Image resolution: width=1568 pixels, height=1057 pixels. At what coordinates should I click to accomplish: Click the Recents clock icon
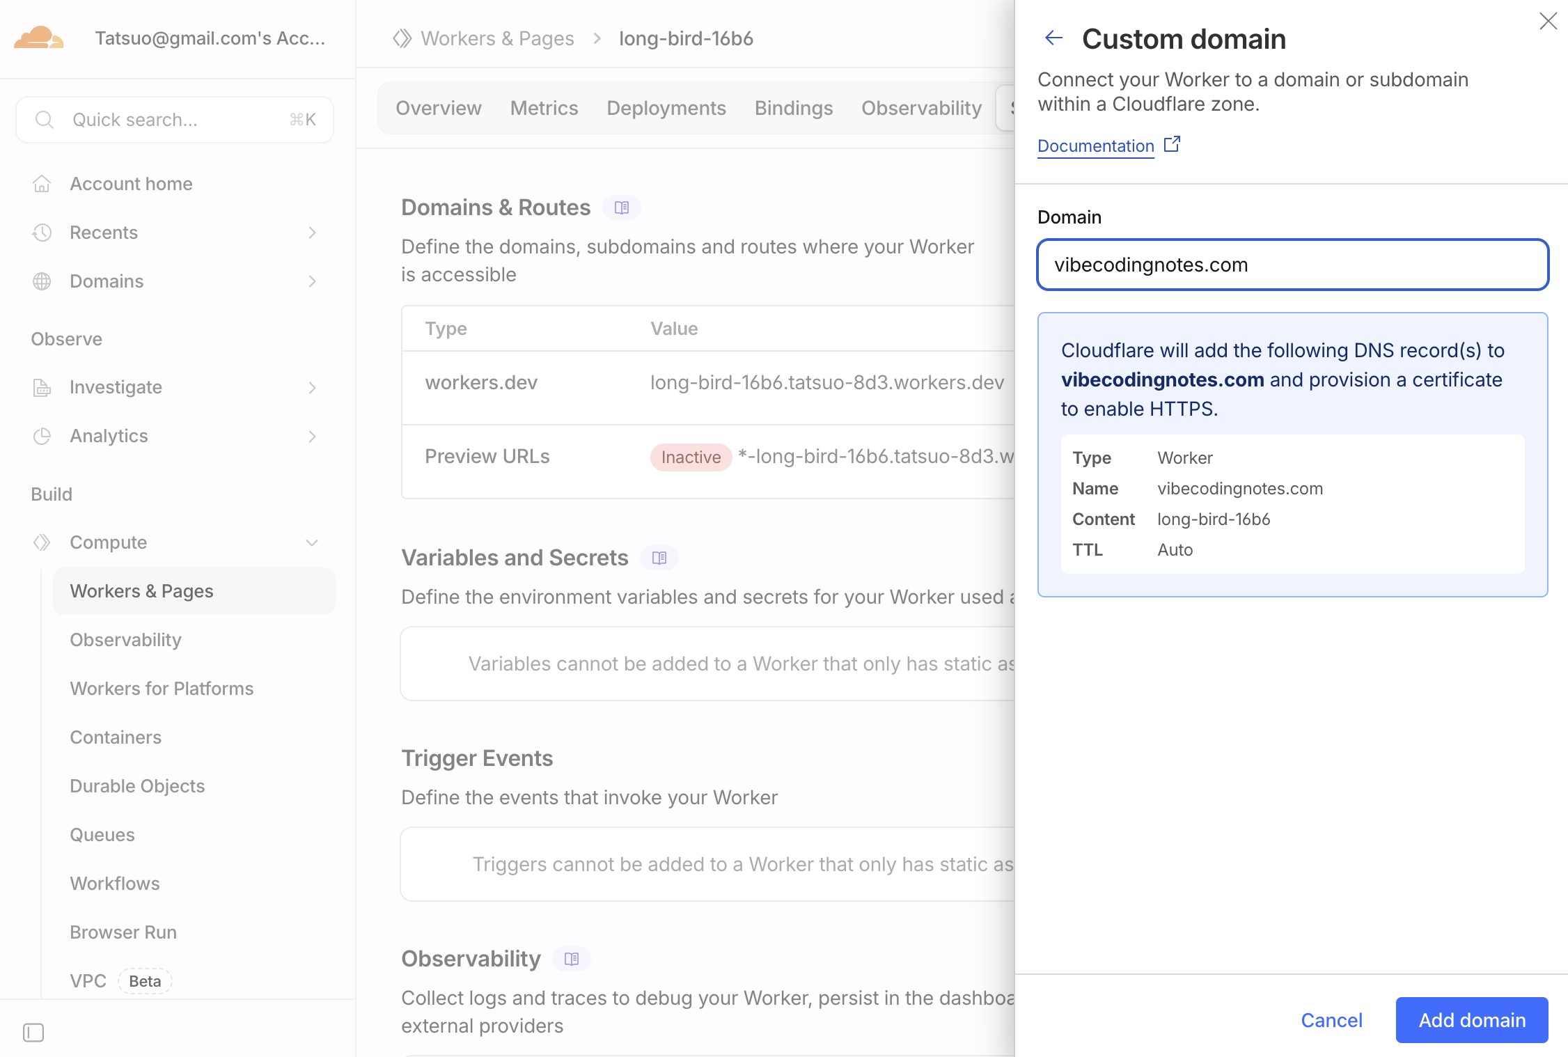pos(42,233)
